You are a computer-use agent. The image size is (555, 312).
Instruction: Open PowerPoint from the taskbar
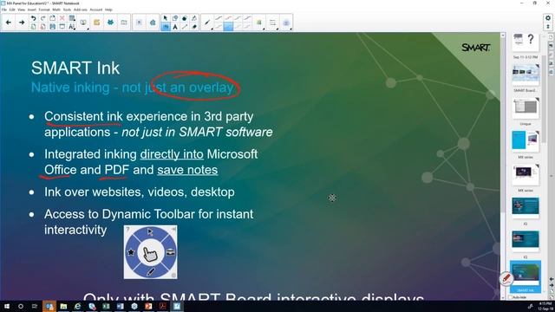(x=148, y=306)
